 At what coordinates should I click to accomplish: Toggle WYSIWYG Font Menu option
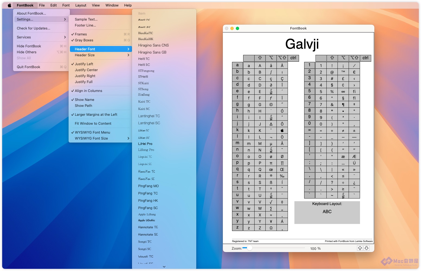tap(100, 132)
